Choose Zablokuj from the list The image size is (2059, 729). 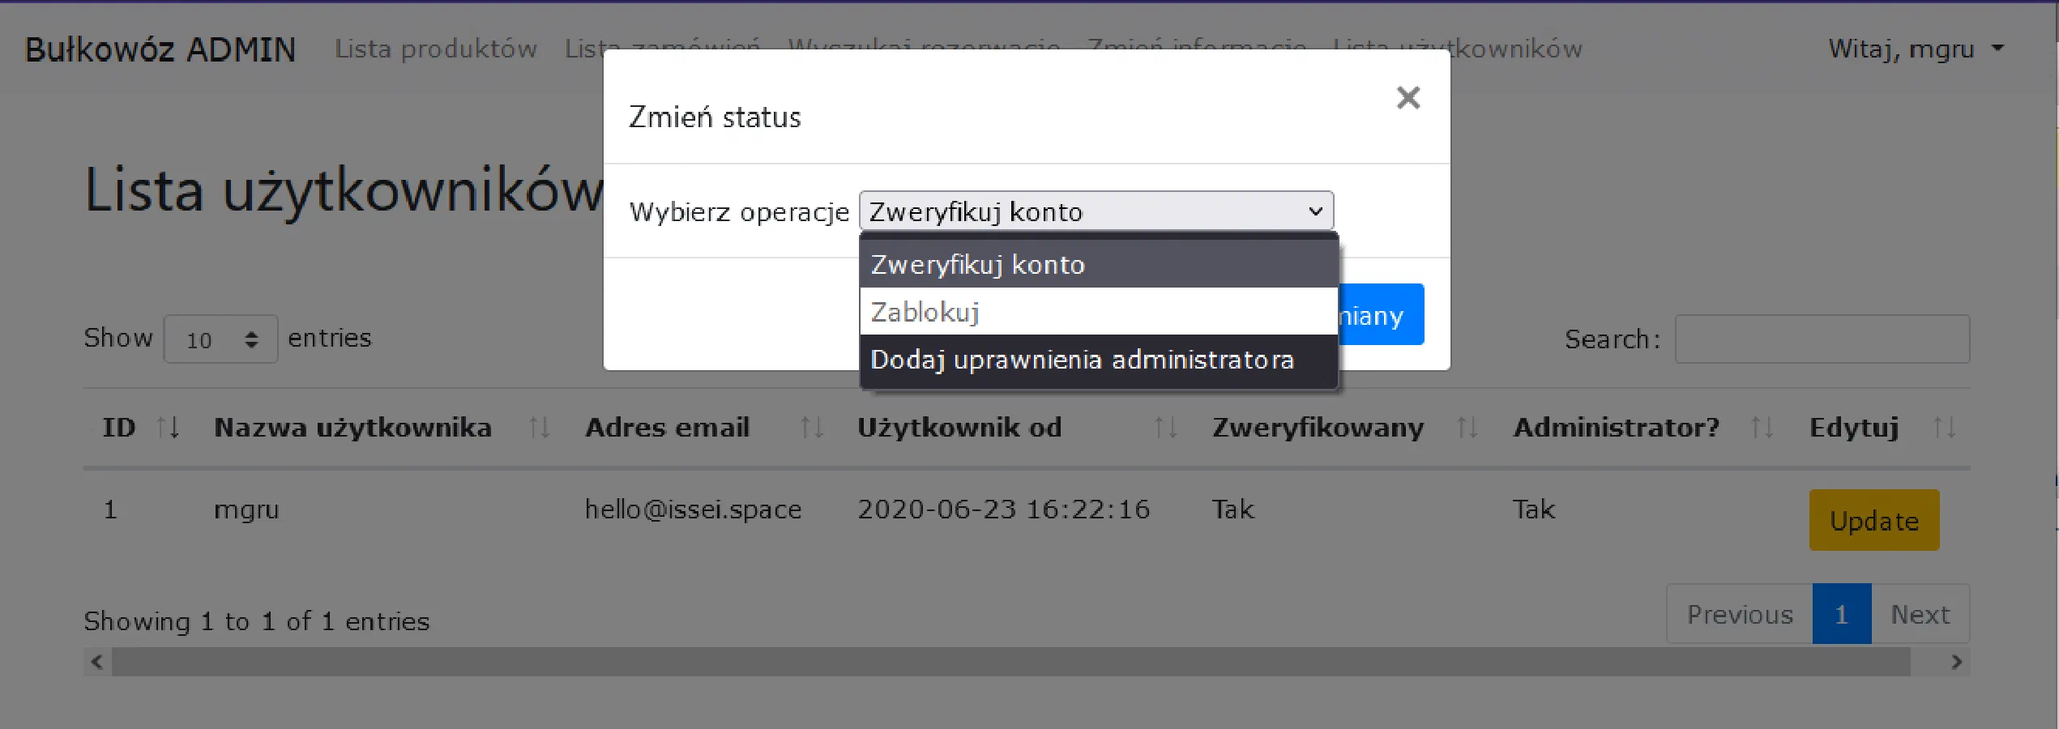click(x=1097, y=312)
